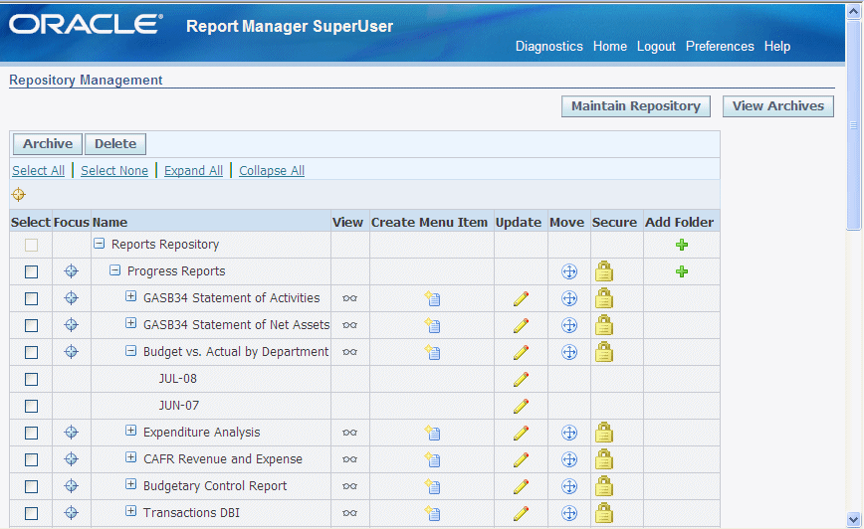Create menu item for Expenditure Analysis
Viewport: 864px width, 529px height.
(433, 433)
